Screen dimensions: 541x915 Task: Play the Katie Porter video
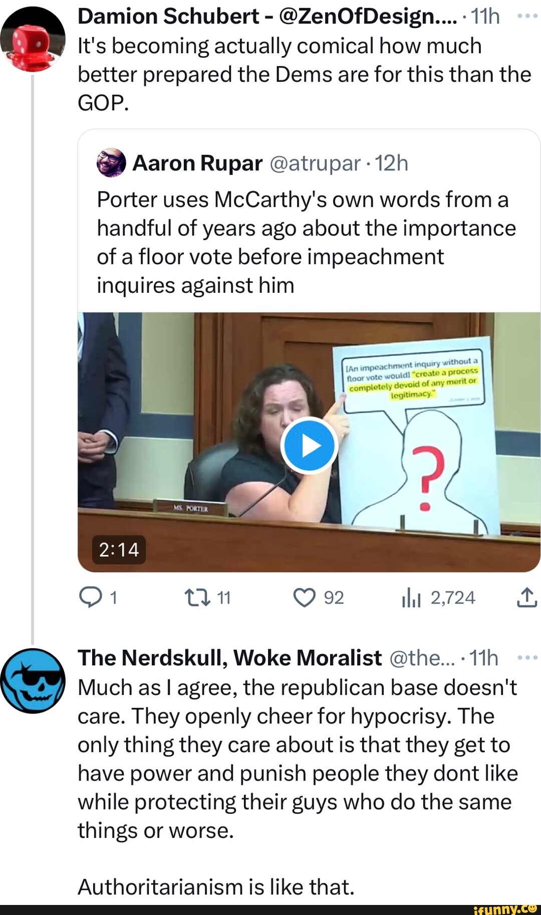309,446
